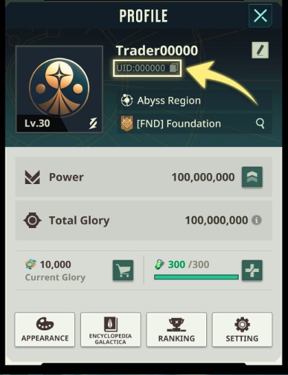Viewport: 288px width, 375px height.
Task: Open Encyclopedia Galactica
Action: pos(111,330)
